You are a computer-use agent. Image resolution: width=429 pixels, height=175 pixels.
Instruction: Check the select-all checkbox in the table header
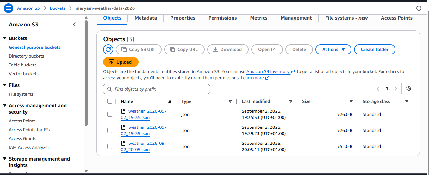tap(110, 101)
